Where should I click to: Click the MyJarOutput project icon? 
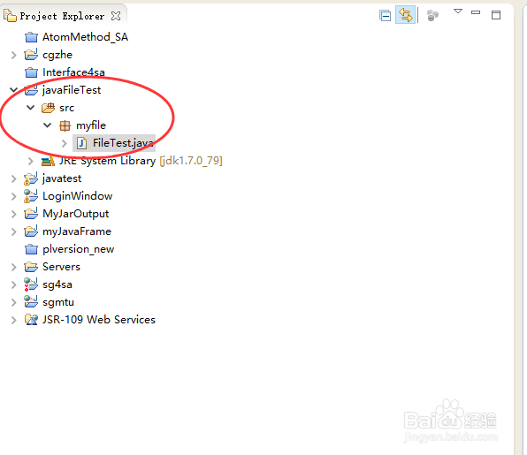pos(31,214)
